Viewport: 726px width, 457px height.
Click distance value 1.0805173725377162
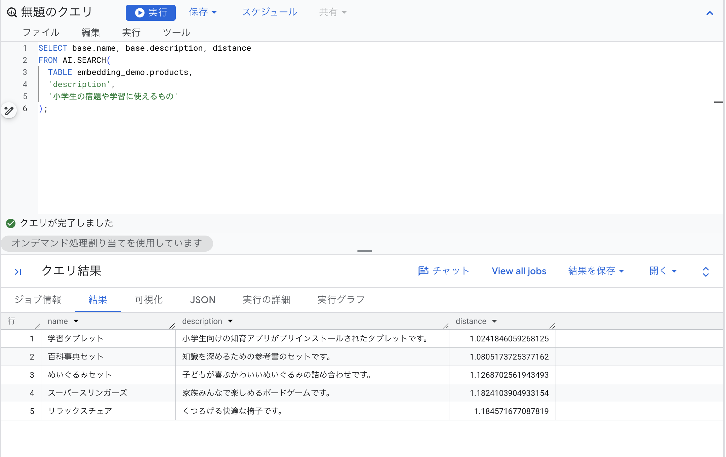509,357
